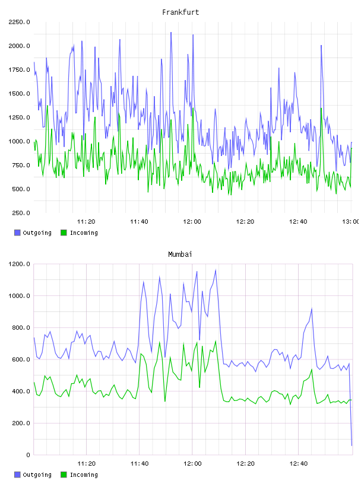Click the 2250.0 y-axis label in Frankfurt chart
361x484 pixels.
[x=19, y=22]
